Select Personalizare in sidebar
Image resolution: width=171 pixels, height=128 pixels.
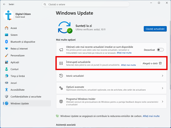[27, 56]
